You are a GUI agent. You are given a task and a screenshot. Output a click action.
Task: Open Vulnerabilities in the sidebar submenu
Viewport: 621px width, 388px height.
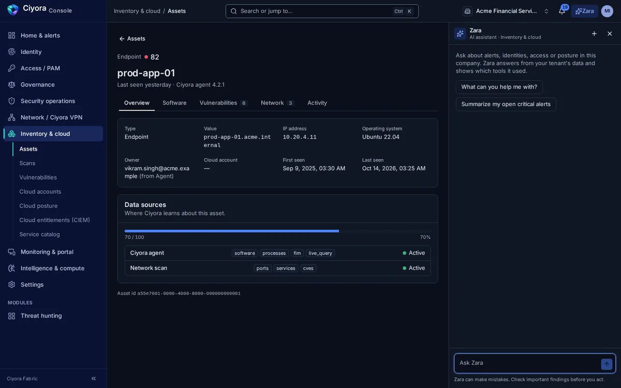(58, 177)
